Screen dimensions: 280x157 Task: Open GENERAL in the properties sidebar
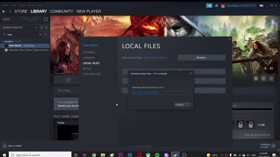tap(89, 52)
